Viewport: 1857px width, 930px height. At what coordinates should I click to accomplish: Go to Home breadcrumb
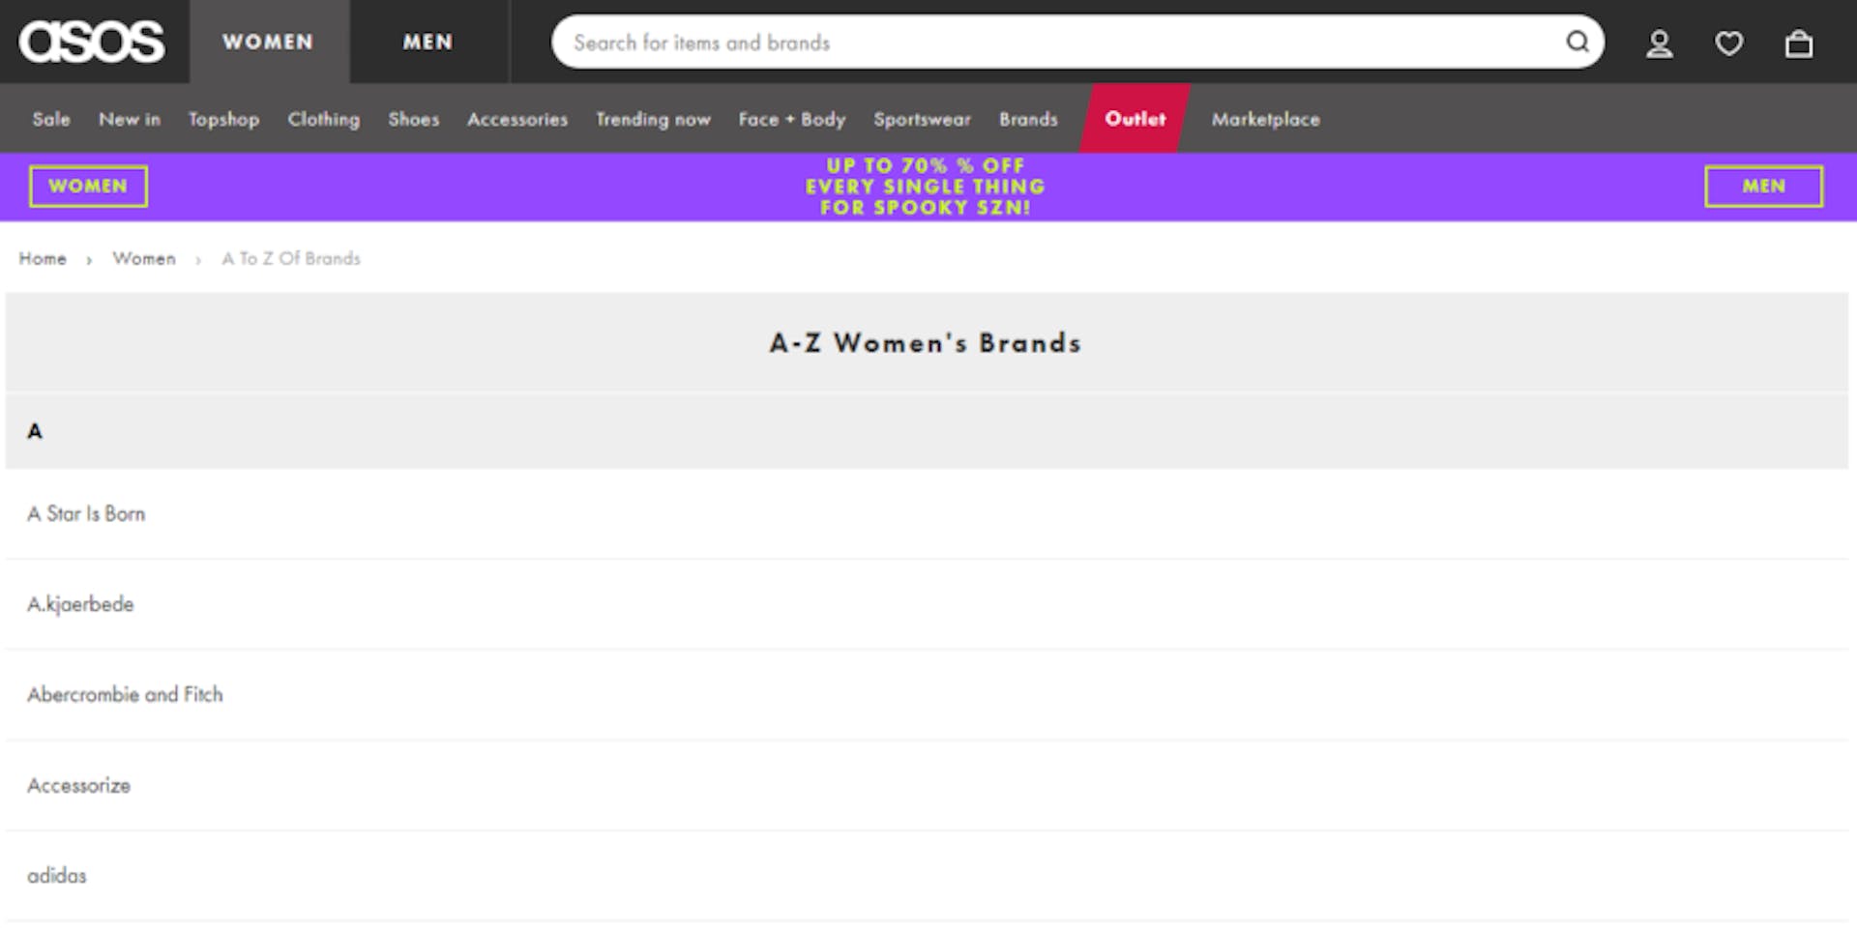click(43, 258)
